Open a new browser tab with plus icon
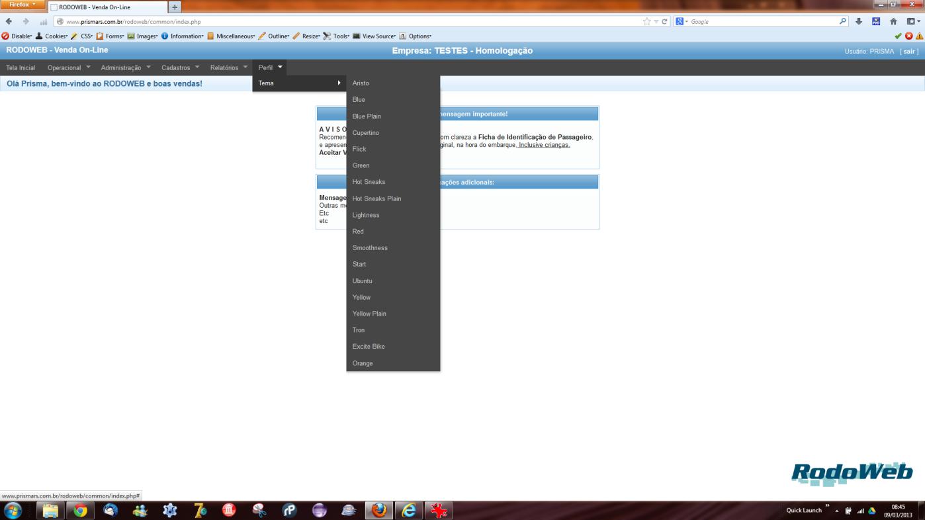925x520 pixels. (x=175, y=7)
